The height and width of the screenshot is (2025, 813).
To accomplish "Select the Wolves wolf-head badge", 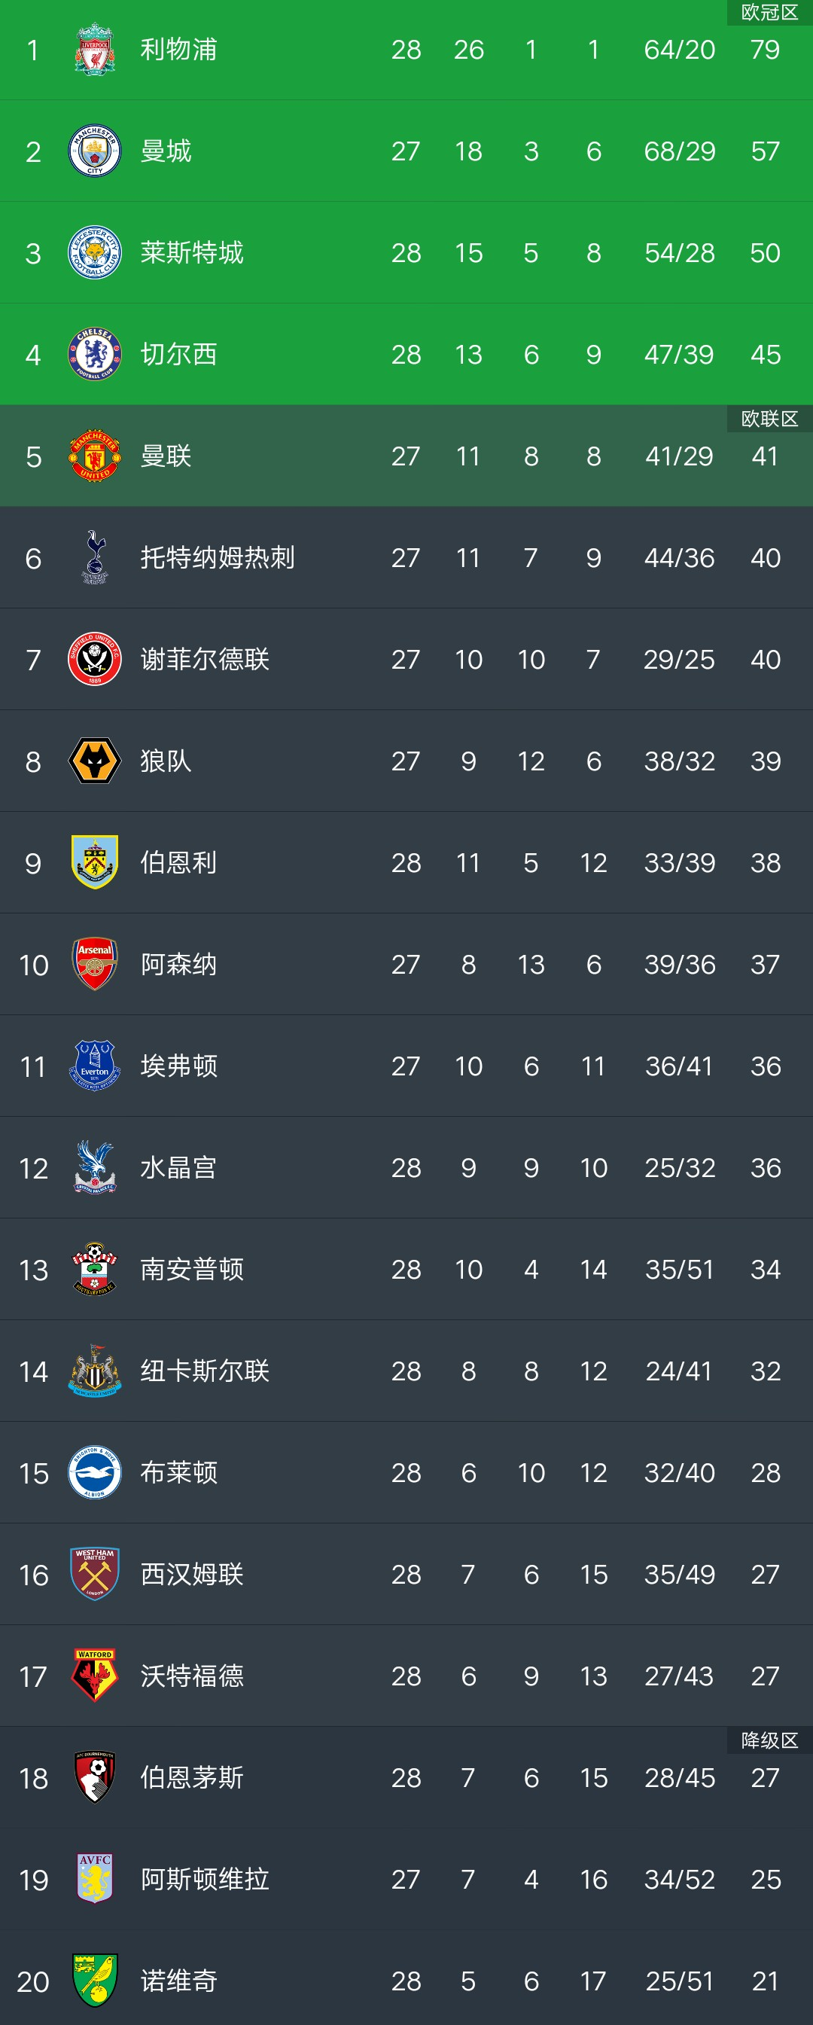I will coord(95,761).
